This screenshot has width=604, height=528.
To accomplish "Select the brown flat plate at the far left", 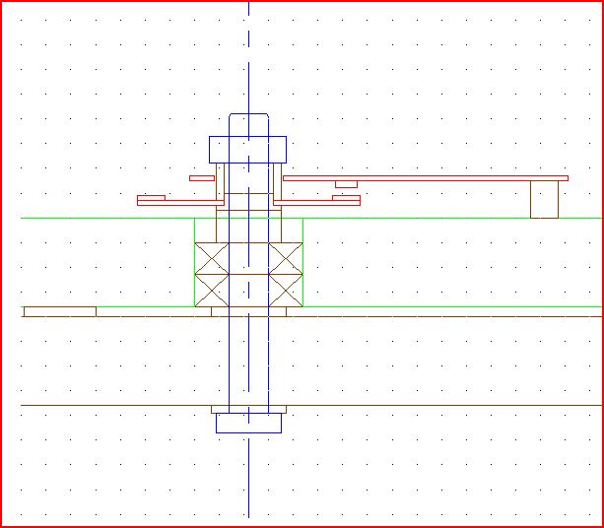I will click(60, 312).
